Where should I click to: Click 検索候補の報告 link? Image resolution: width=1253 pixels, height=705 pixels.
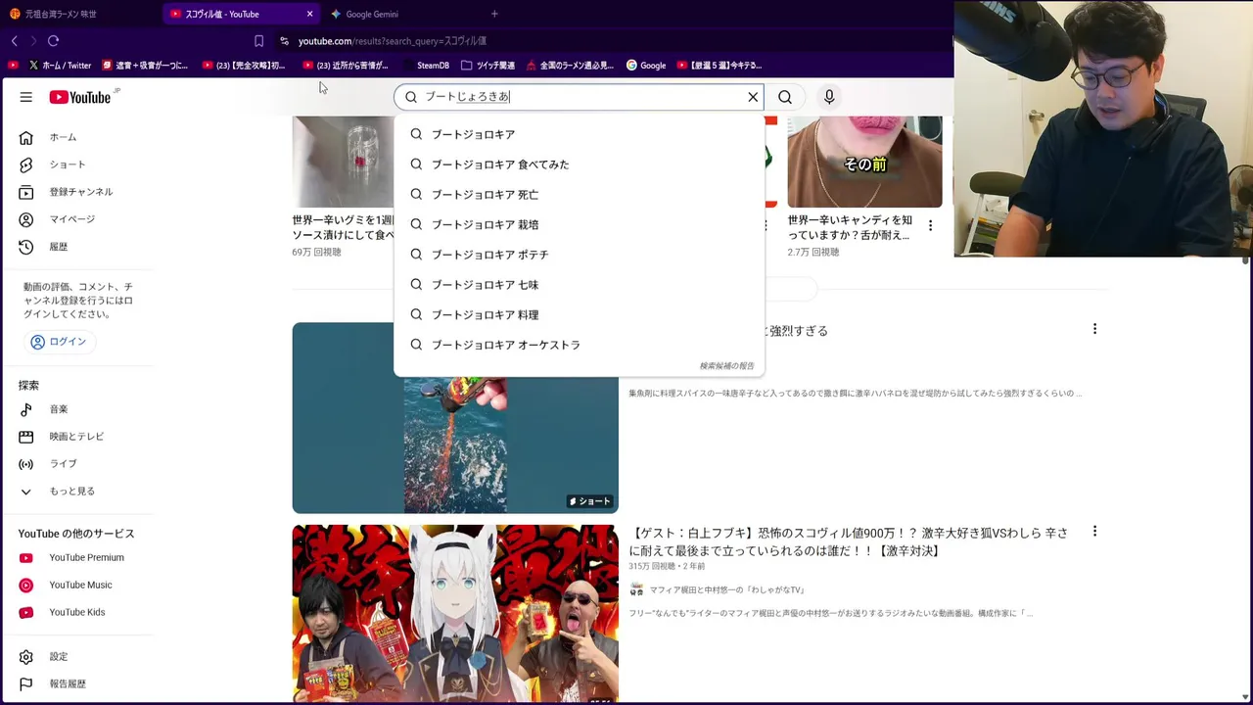pyautogui.click(x=726, y=366)
